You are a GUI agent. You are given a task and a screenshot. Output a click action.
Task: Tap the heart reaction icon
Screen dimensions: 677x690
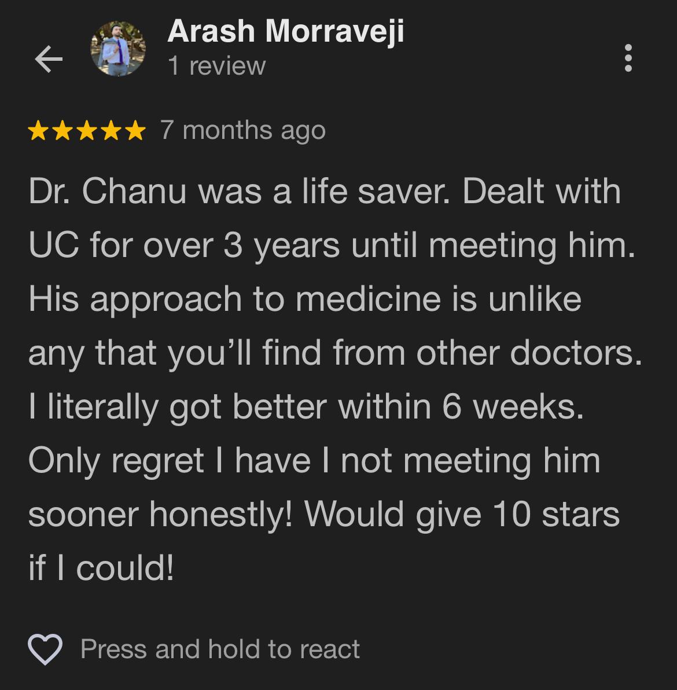click(x=45, y=649)
